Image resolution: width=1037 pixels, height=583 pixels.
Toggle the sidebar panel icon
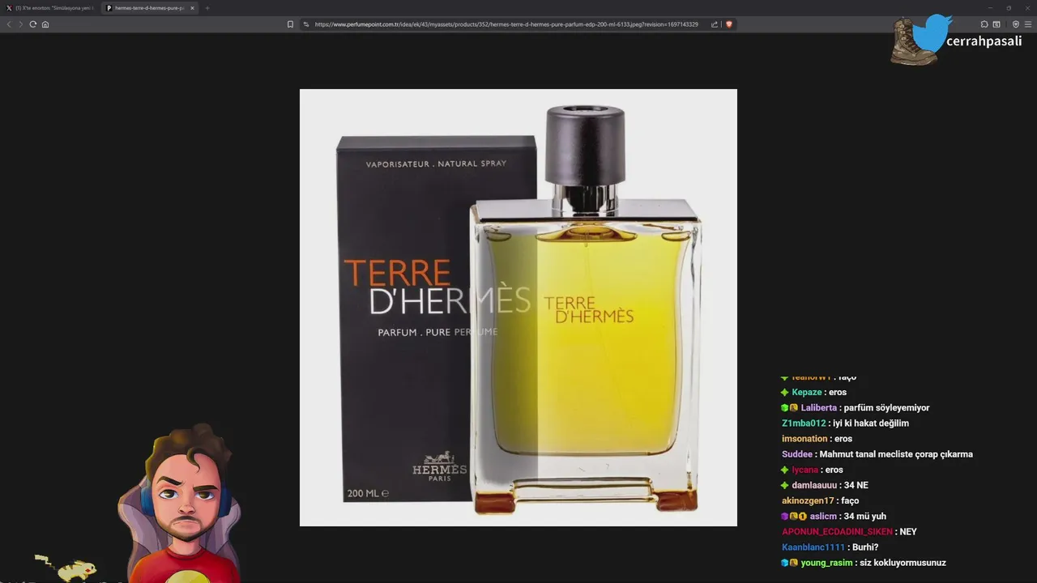[x=996, y=24]
